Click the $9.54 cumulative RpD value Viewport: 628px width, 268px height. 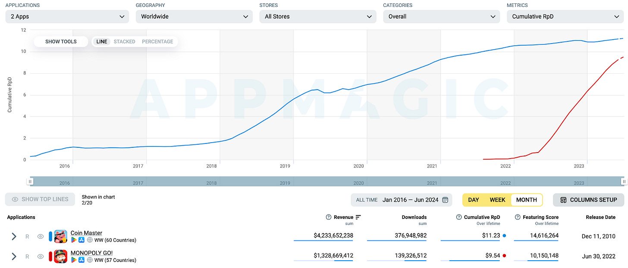(493, 256)
